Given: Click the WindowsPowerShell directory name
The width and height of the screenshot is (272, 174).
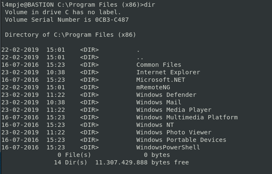Looking at the screenshot, I should click(168, 147).
